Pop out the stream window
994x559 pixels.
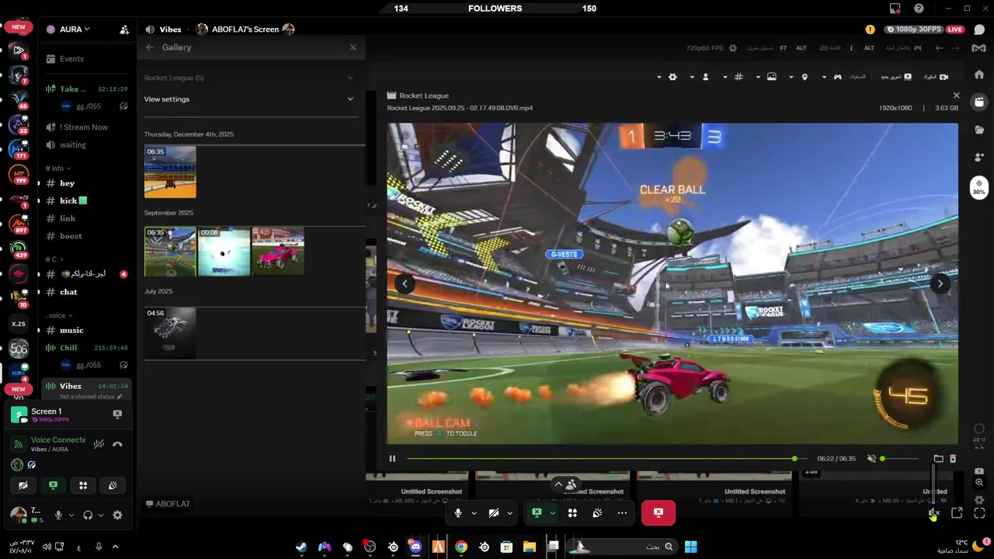pos(957,512)
